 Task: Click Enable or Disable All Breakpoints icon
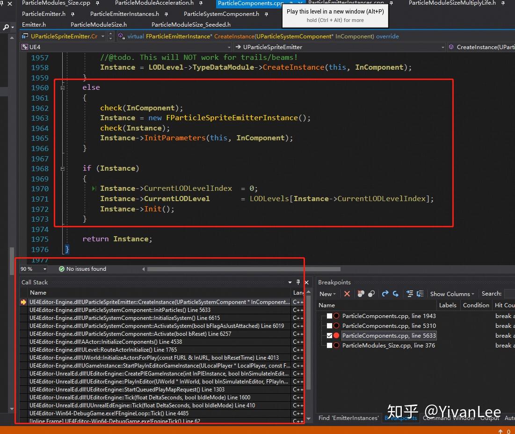click(x=371, y=294)
